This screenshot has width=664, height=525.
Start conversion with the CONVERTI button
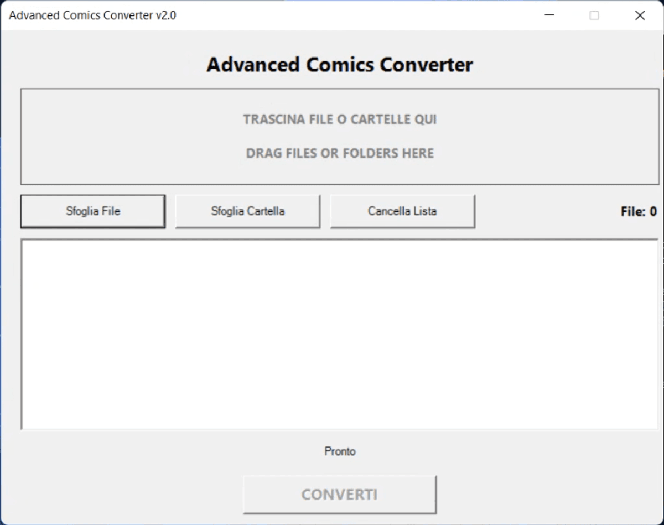point(340,495)
